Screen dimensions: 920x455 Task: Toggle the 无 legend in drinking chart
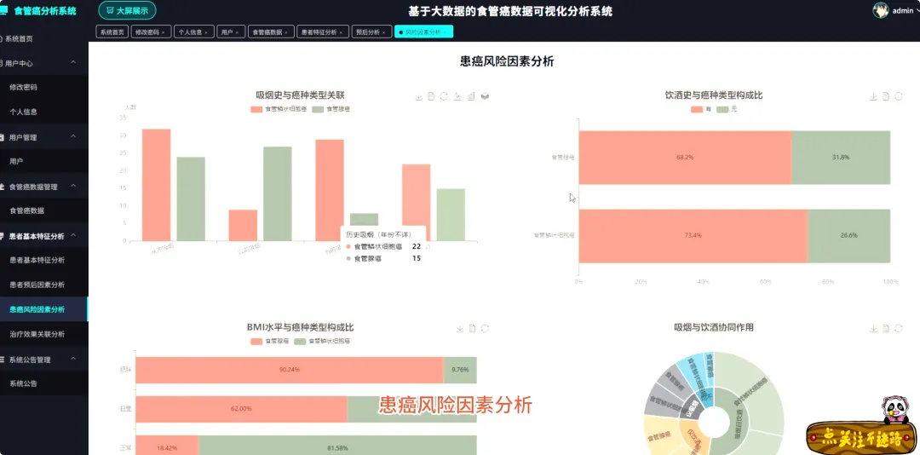coord(727,109)
